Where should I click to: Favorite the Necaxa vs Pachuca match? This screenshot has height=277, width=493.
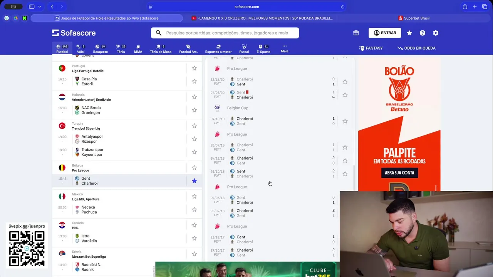(x=195, y=210)
